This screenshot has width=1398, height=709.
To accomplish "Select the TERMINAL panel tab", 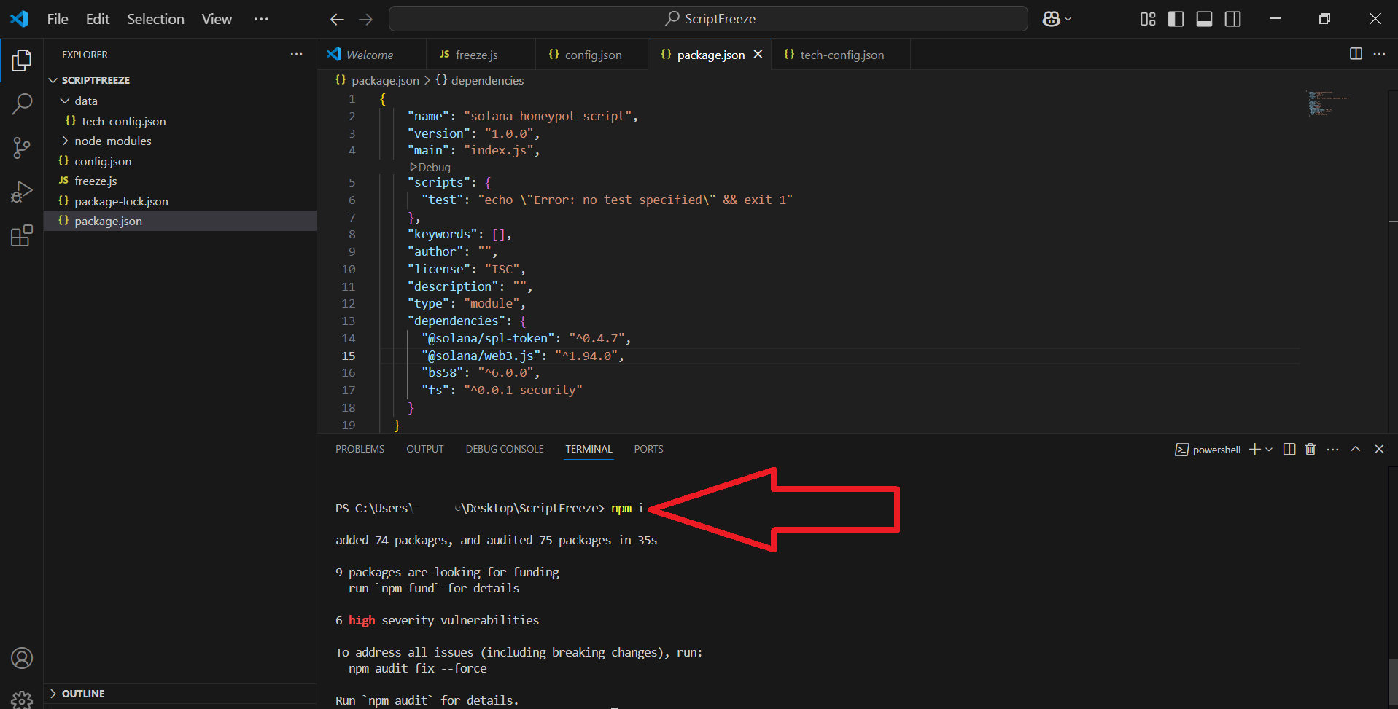I will [x=589, y=449].
